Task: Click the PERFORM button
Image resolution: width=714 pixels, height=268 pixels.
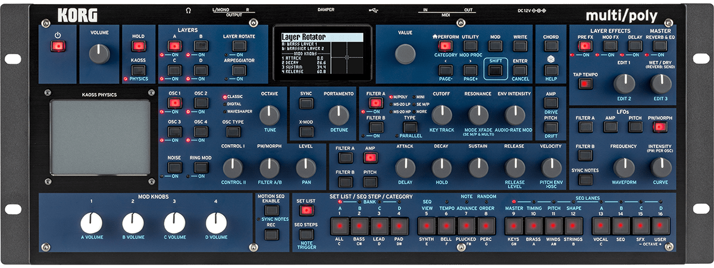Action: point(444,46)
